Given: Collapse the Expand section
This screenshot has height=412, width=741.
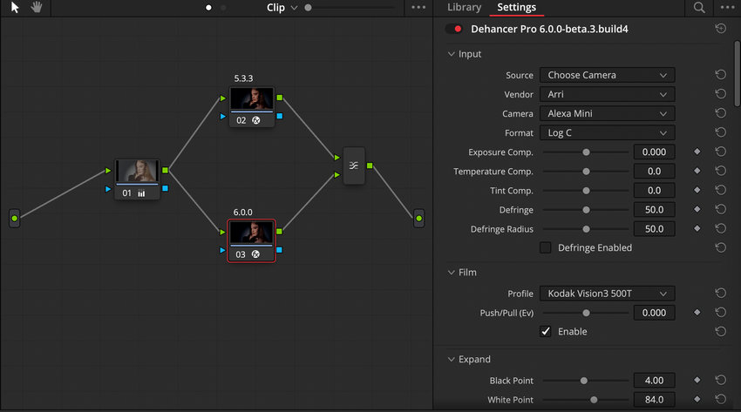Looking at the screenshot, I should click(452, 359).
